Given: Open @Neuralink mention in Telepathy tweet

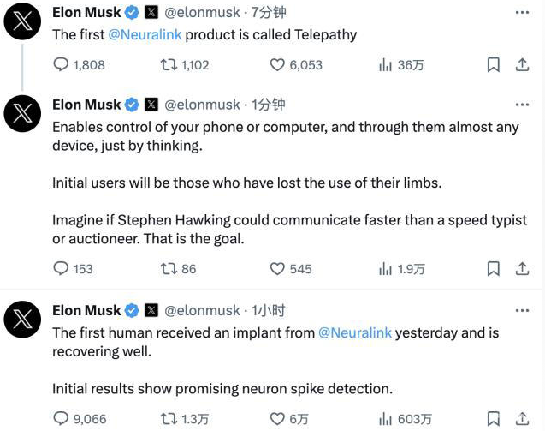Looking at the screenshot, I should coord(145,35).
